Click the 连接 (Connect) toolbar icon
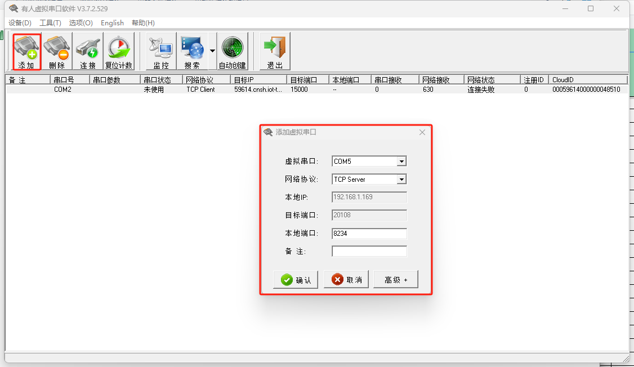 click(88, 51)
